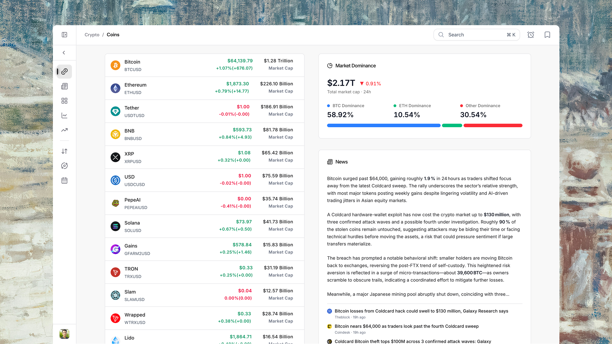Click the PepeAI frog logo

(115, 203)
